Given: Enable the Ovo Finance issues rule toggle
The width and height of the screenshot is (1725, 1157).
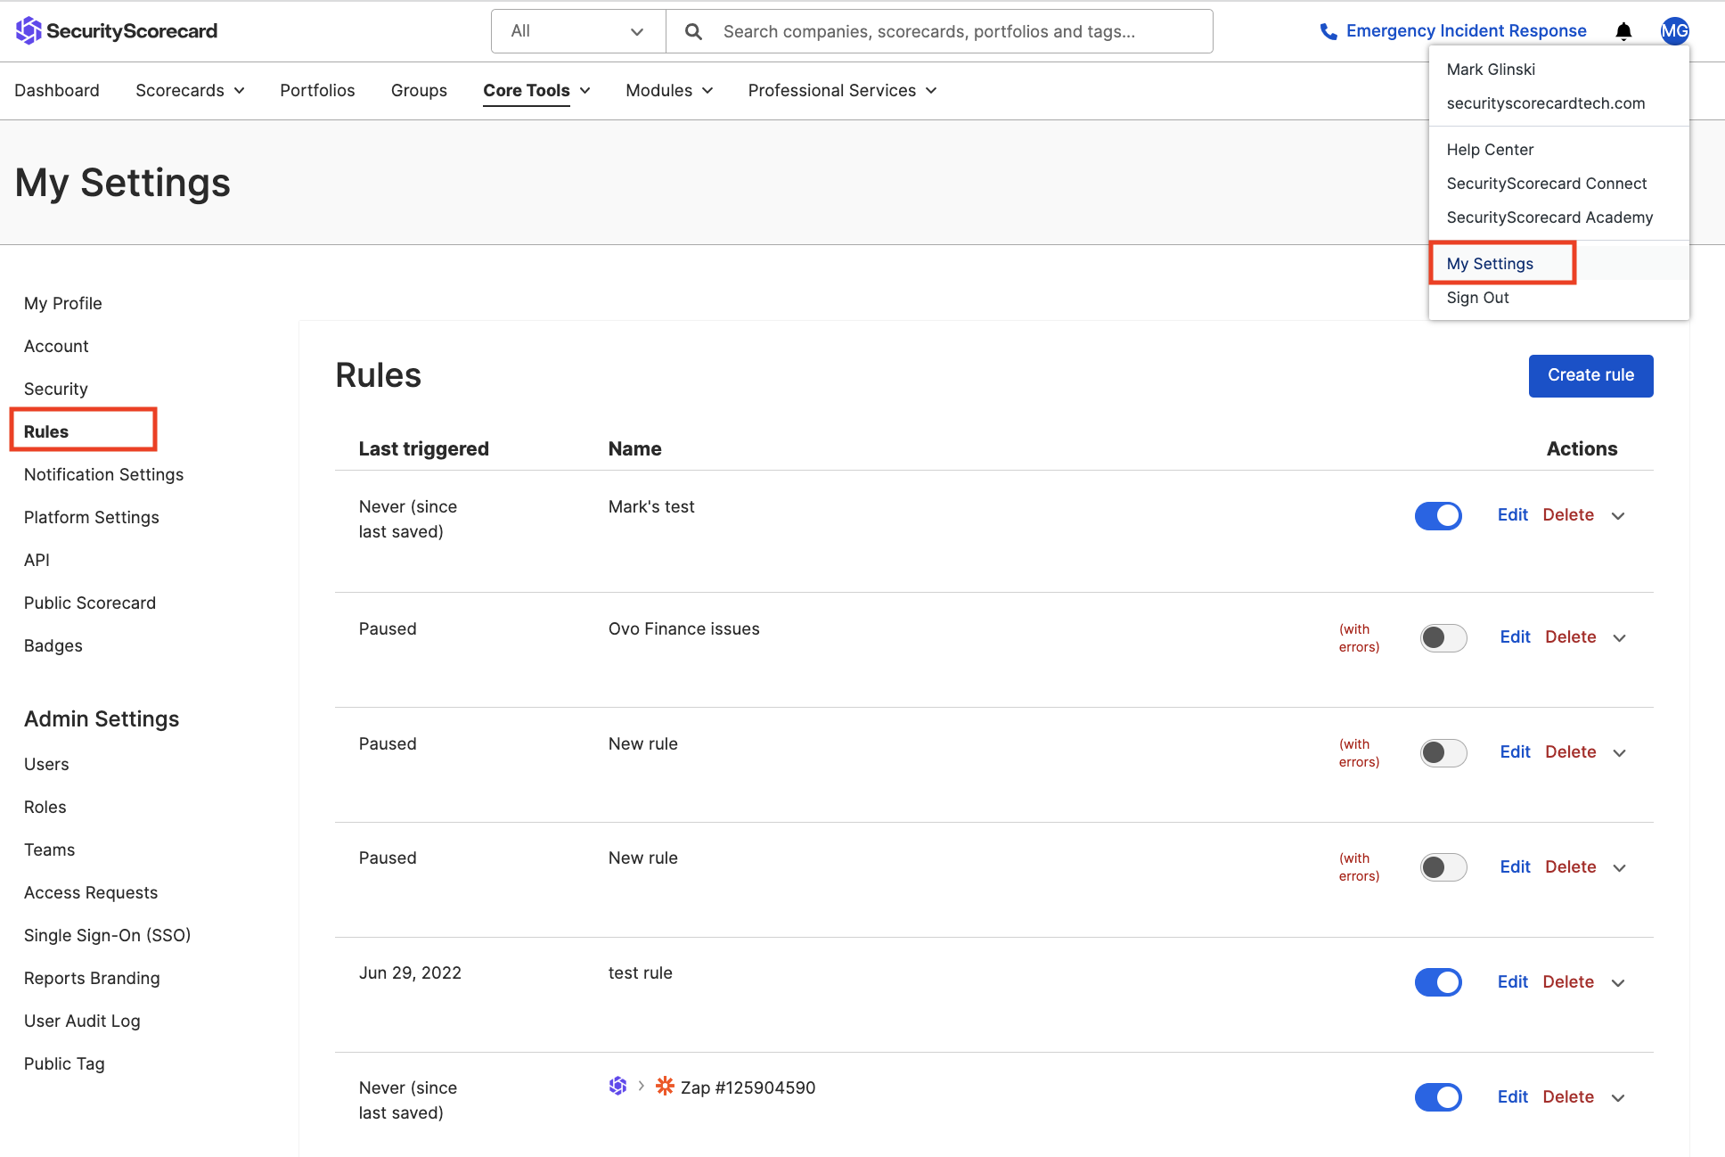Looking at the screenshot, I should (x=1443, y=637).
